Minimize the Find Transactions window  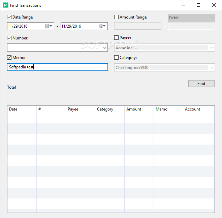[x=183, y=5]
